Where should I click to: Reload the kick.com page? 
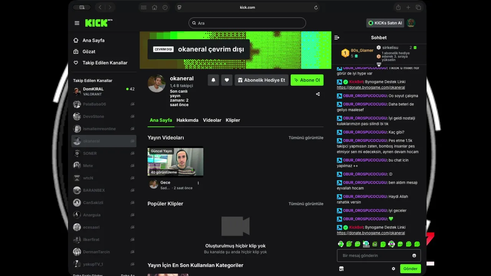click(x=316, y=7)
